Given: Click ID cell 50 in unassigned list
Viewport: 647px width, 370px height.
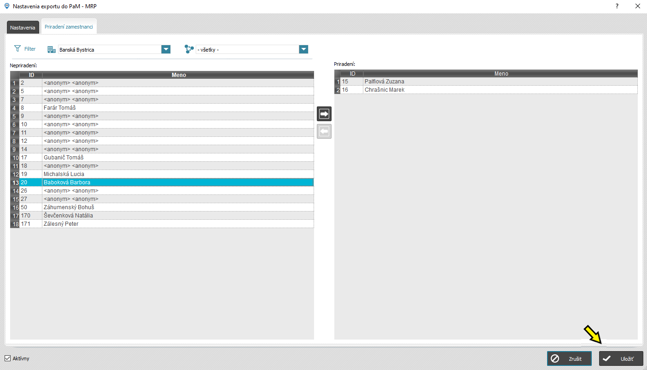Looking at the screenshot, I should pos(31,207).
